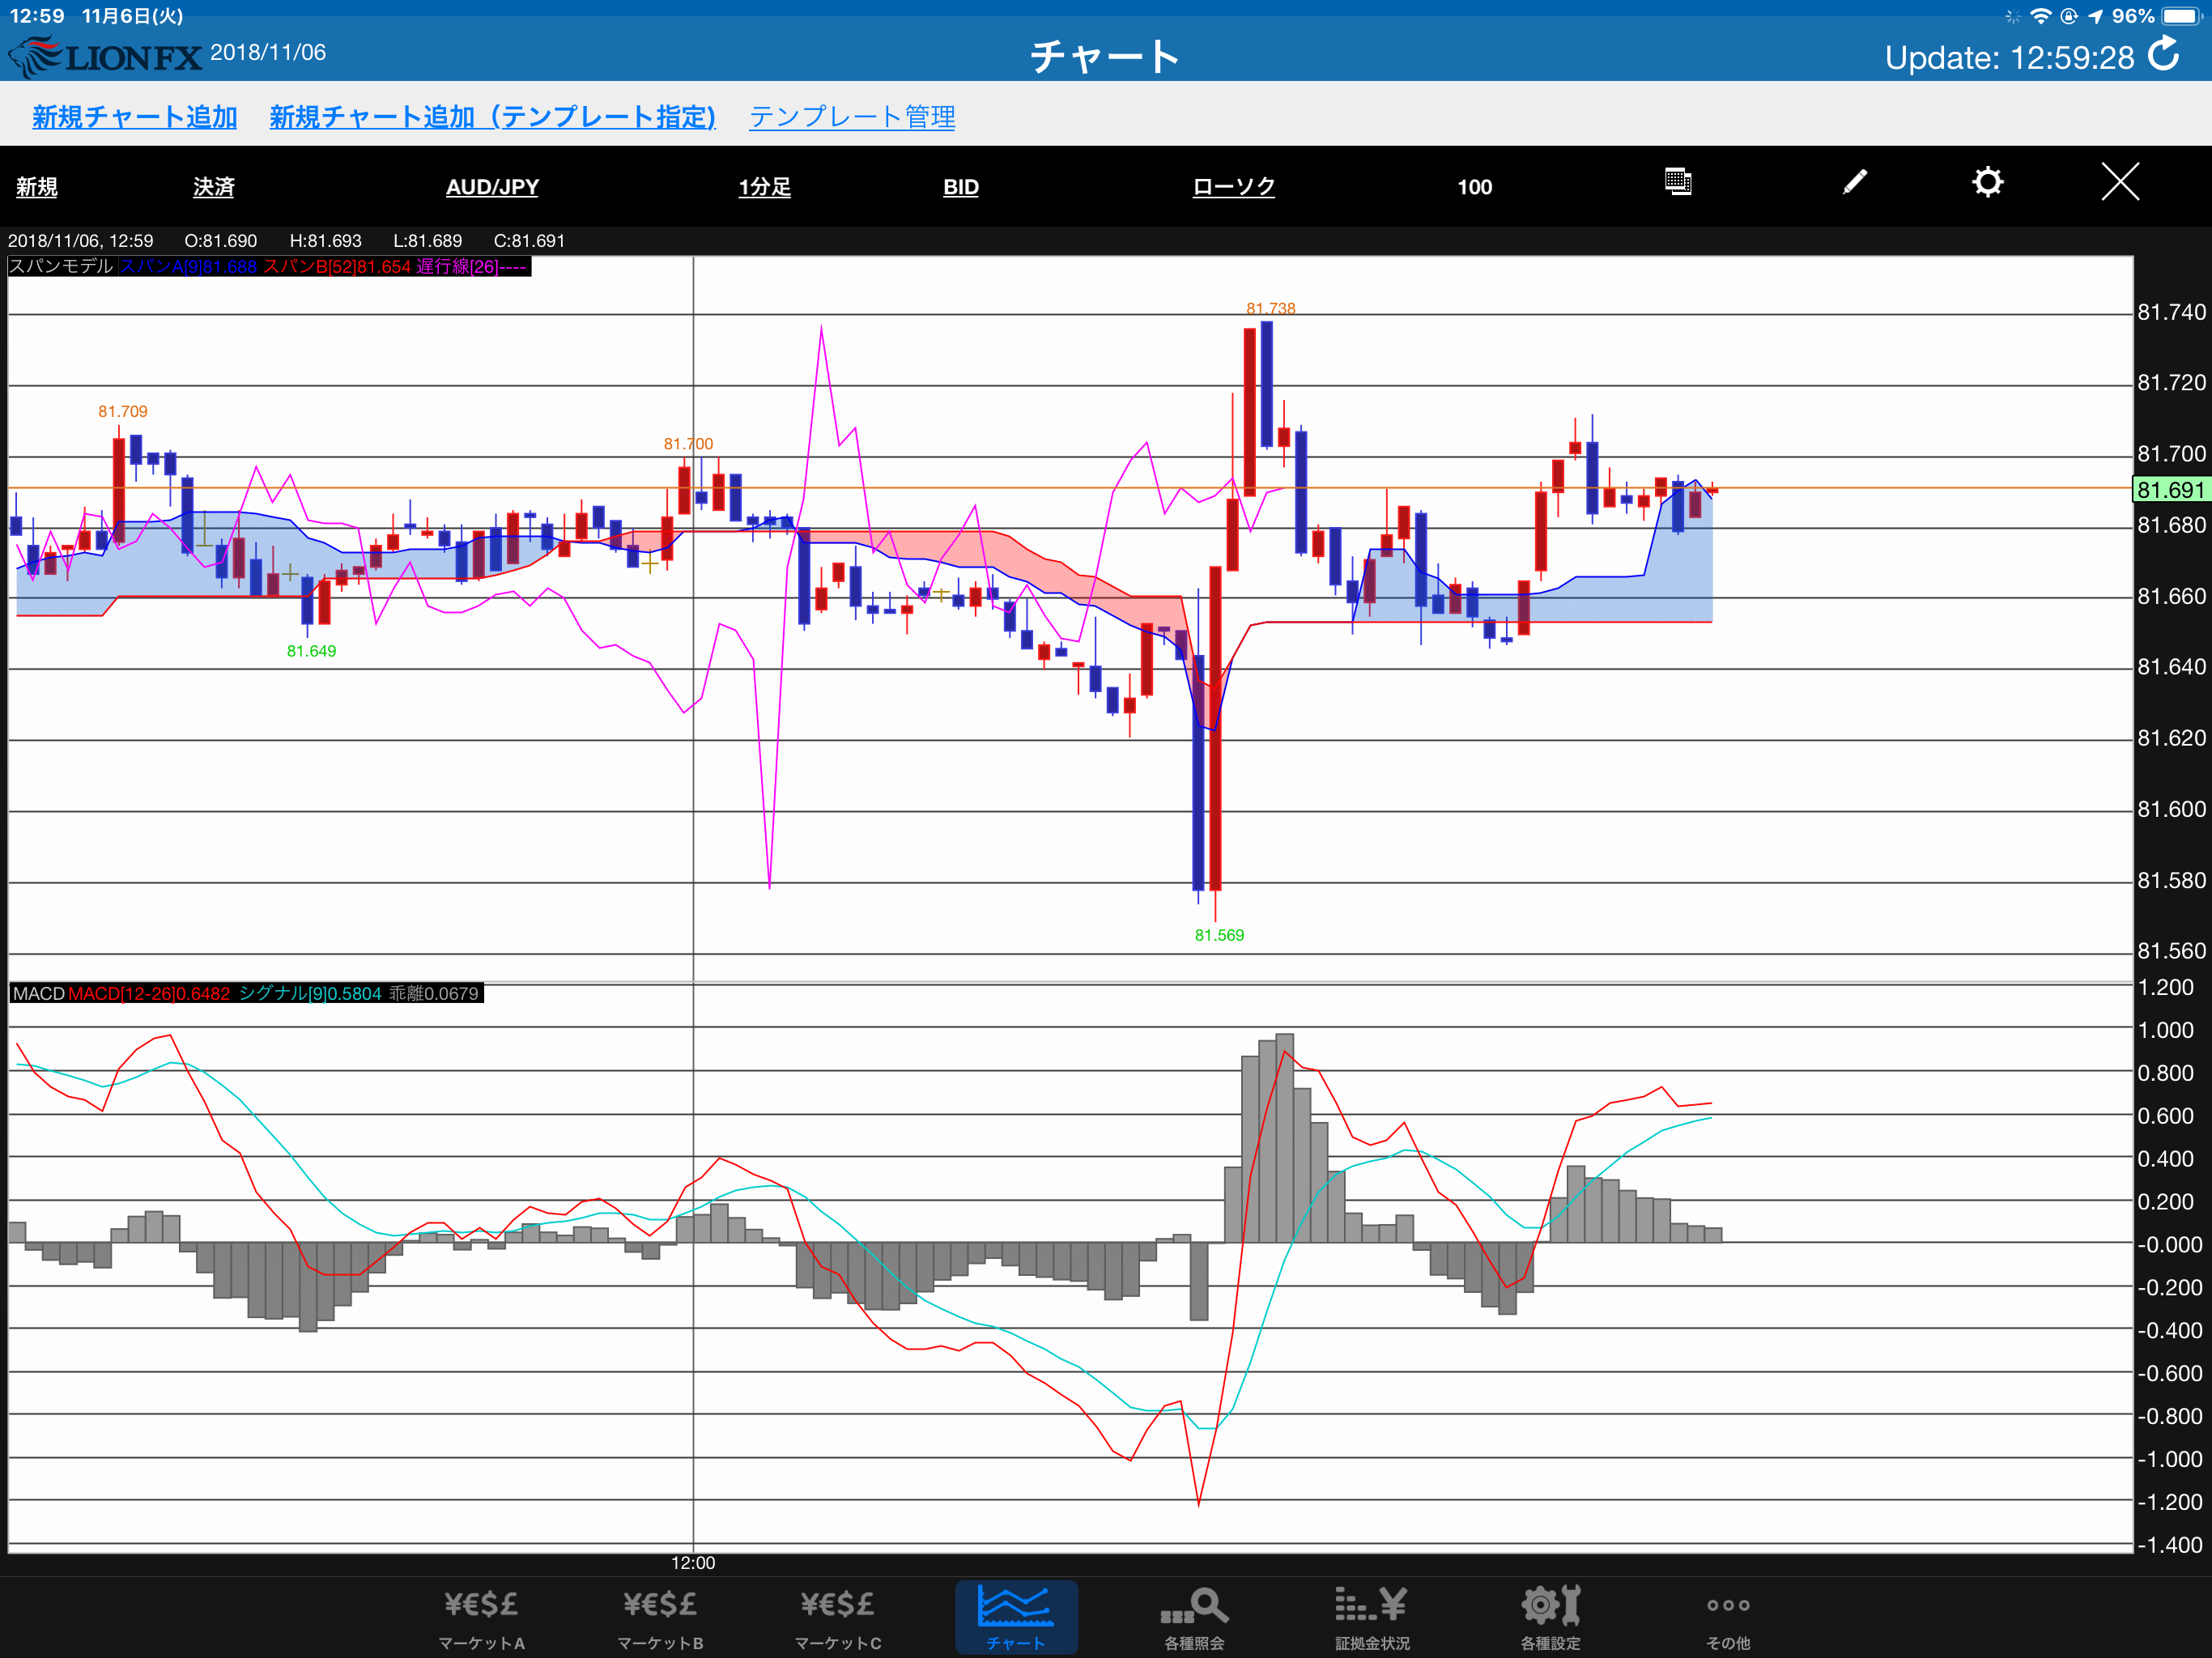The height and width of the screenshot is (1658, 2212).
Task: Tap the 81.709 peak label
Action: 123,411
